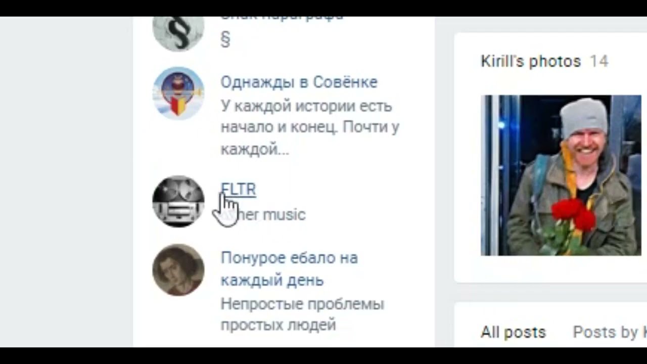The image size is (647, 364).
Task: Click the 'music' description under FLTR
Action: click(x=284, y=214)
